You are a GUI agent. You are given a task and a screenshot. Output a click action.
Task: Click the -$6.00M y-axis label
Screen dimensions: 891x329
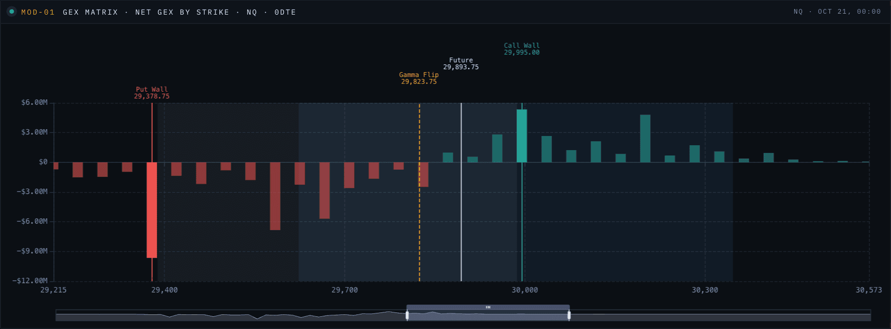(32, 221)
